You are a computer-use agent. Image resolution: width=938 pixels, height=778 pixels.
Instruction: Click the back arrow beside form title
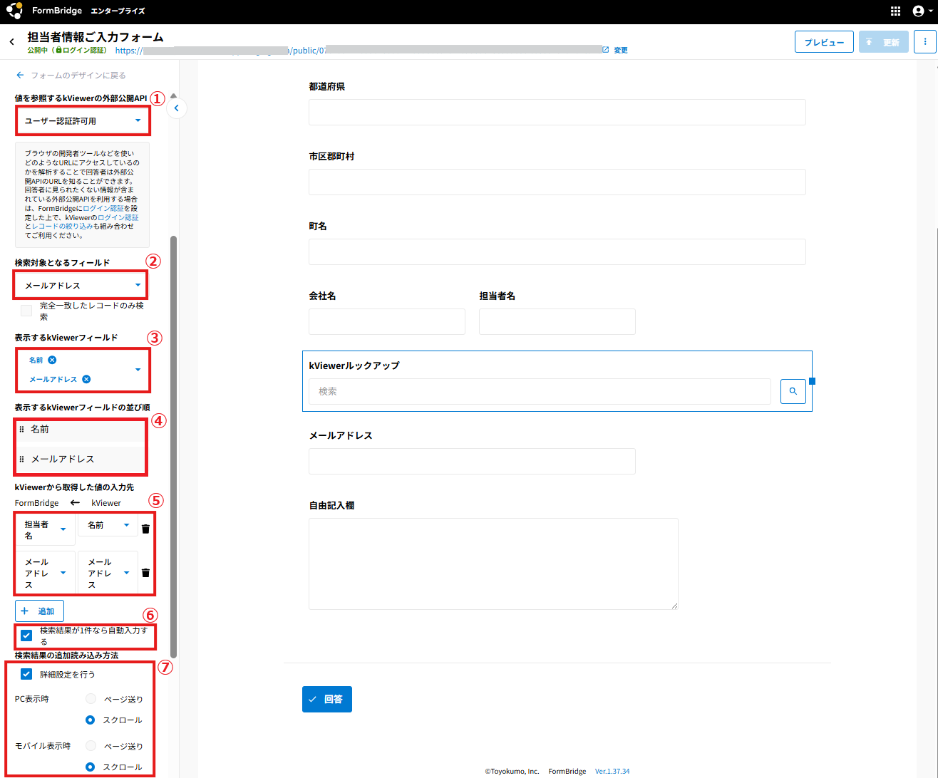click(x=11, y=42)
